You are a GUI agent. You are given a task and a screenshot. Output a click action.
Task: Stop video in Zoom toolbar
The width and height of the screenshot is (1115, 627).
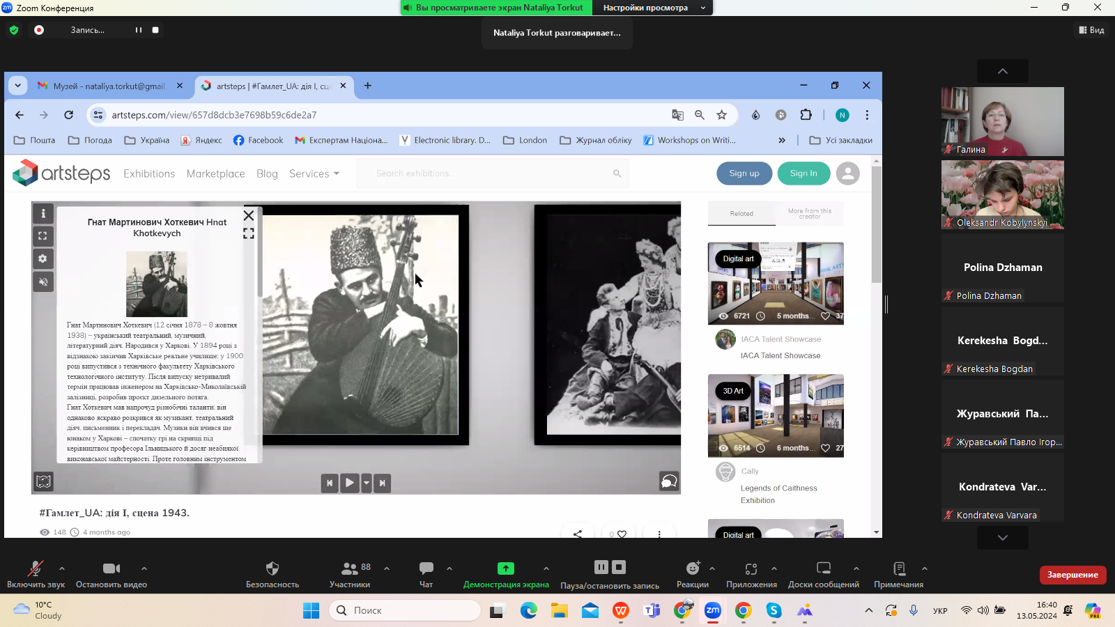[111, 568]
